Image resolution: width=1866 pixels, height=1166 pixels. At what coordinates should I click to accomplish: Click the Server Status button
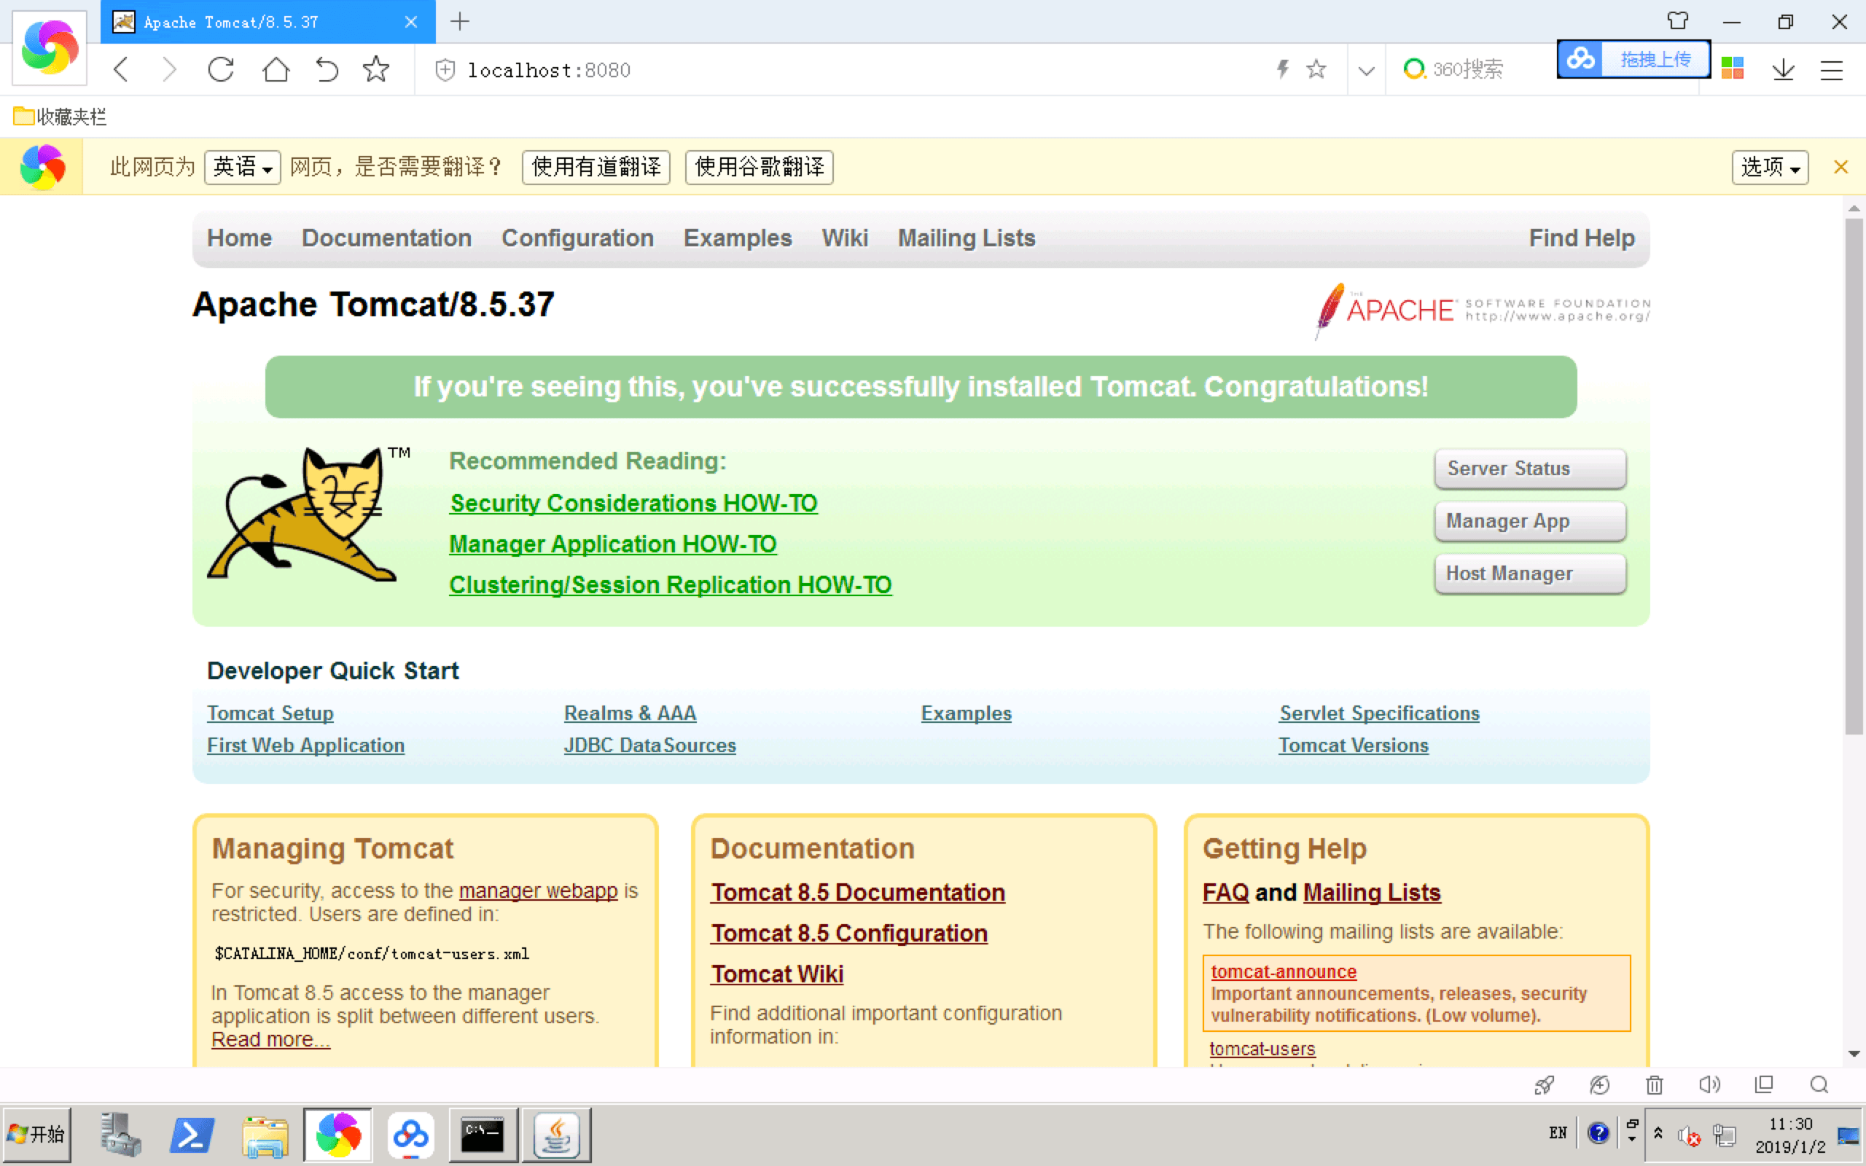tap(1530, 469)
